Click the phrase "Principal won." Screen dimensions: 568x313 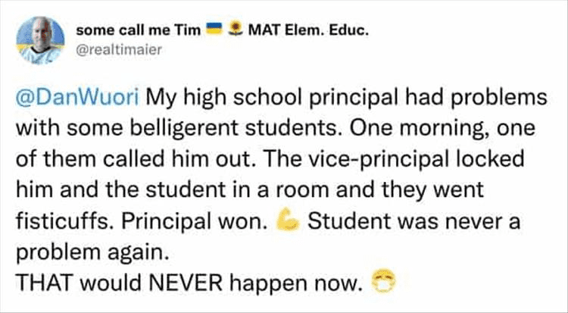pyautogui.click(x=216, y=223)
